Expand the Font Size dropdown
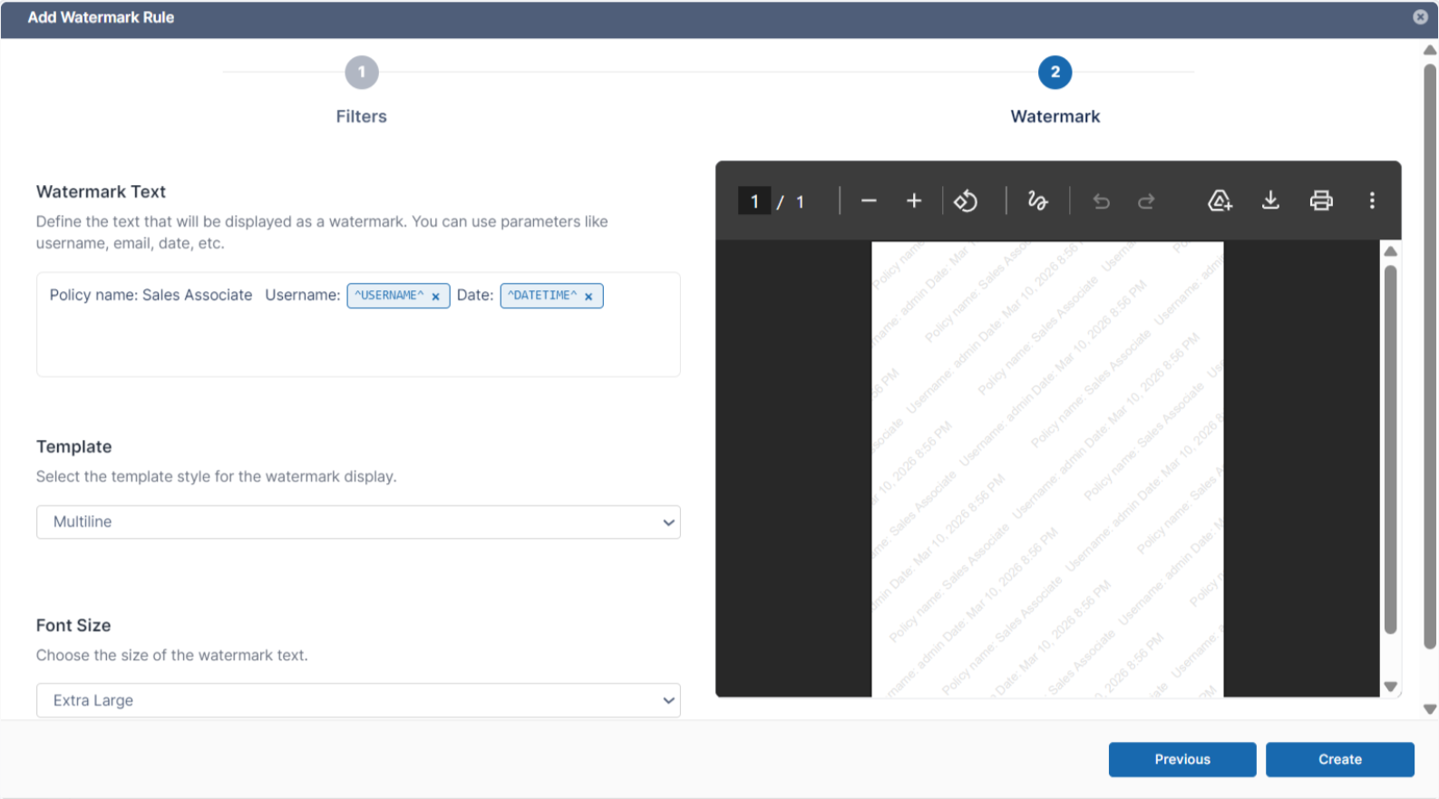Viewport: 1439px width, 799px height. point(358,700)
